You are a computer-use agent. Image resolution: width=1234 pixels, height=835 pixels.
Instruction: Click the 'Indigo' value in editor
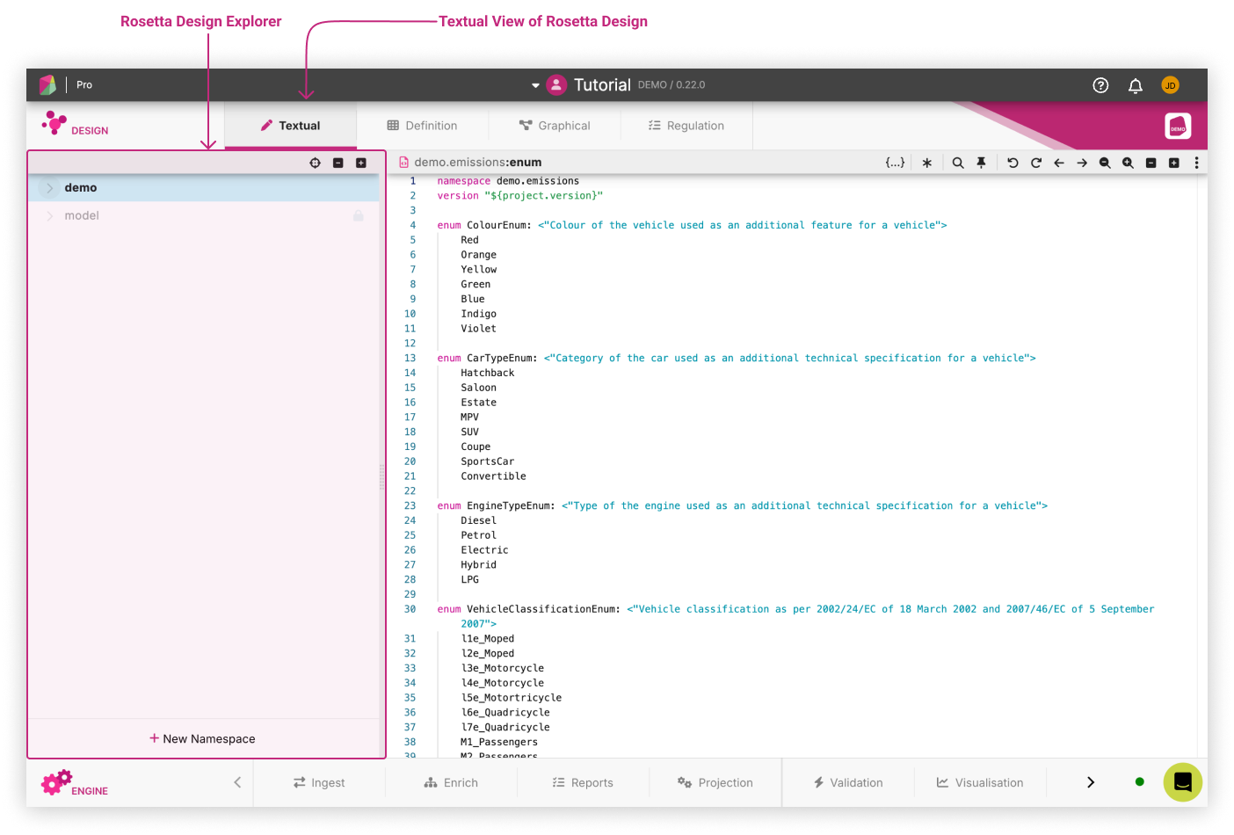point(478,314)
